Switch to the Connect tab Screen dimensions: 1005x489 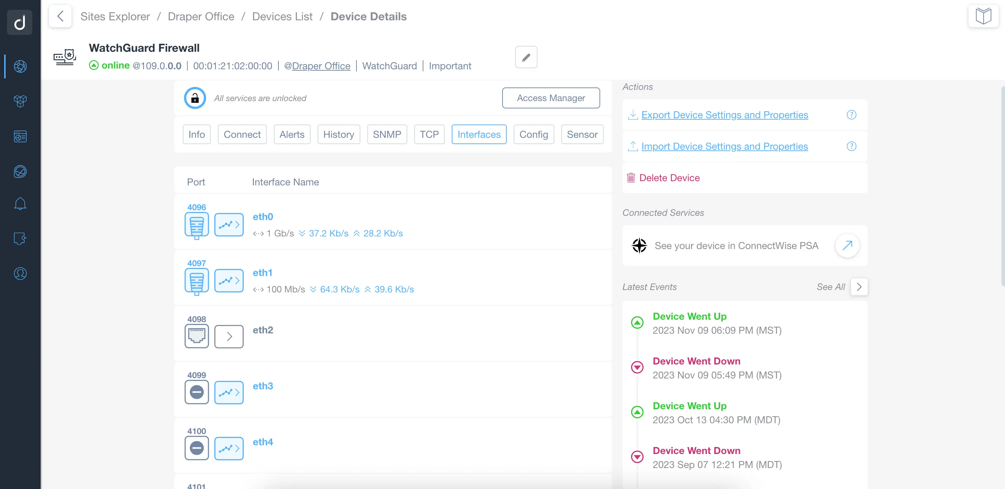pos(242,134)
